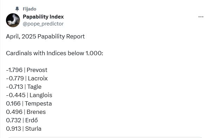Select the Tempesta row with 0.166
209x138 pixels.
[29, 104]
